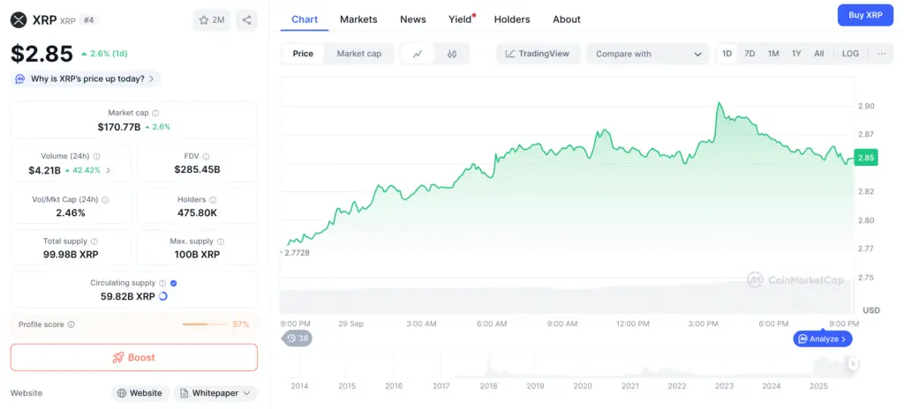Click the clock 38 events badge
Screen dimensions: 904x409
click(x=298, y=338)
